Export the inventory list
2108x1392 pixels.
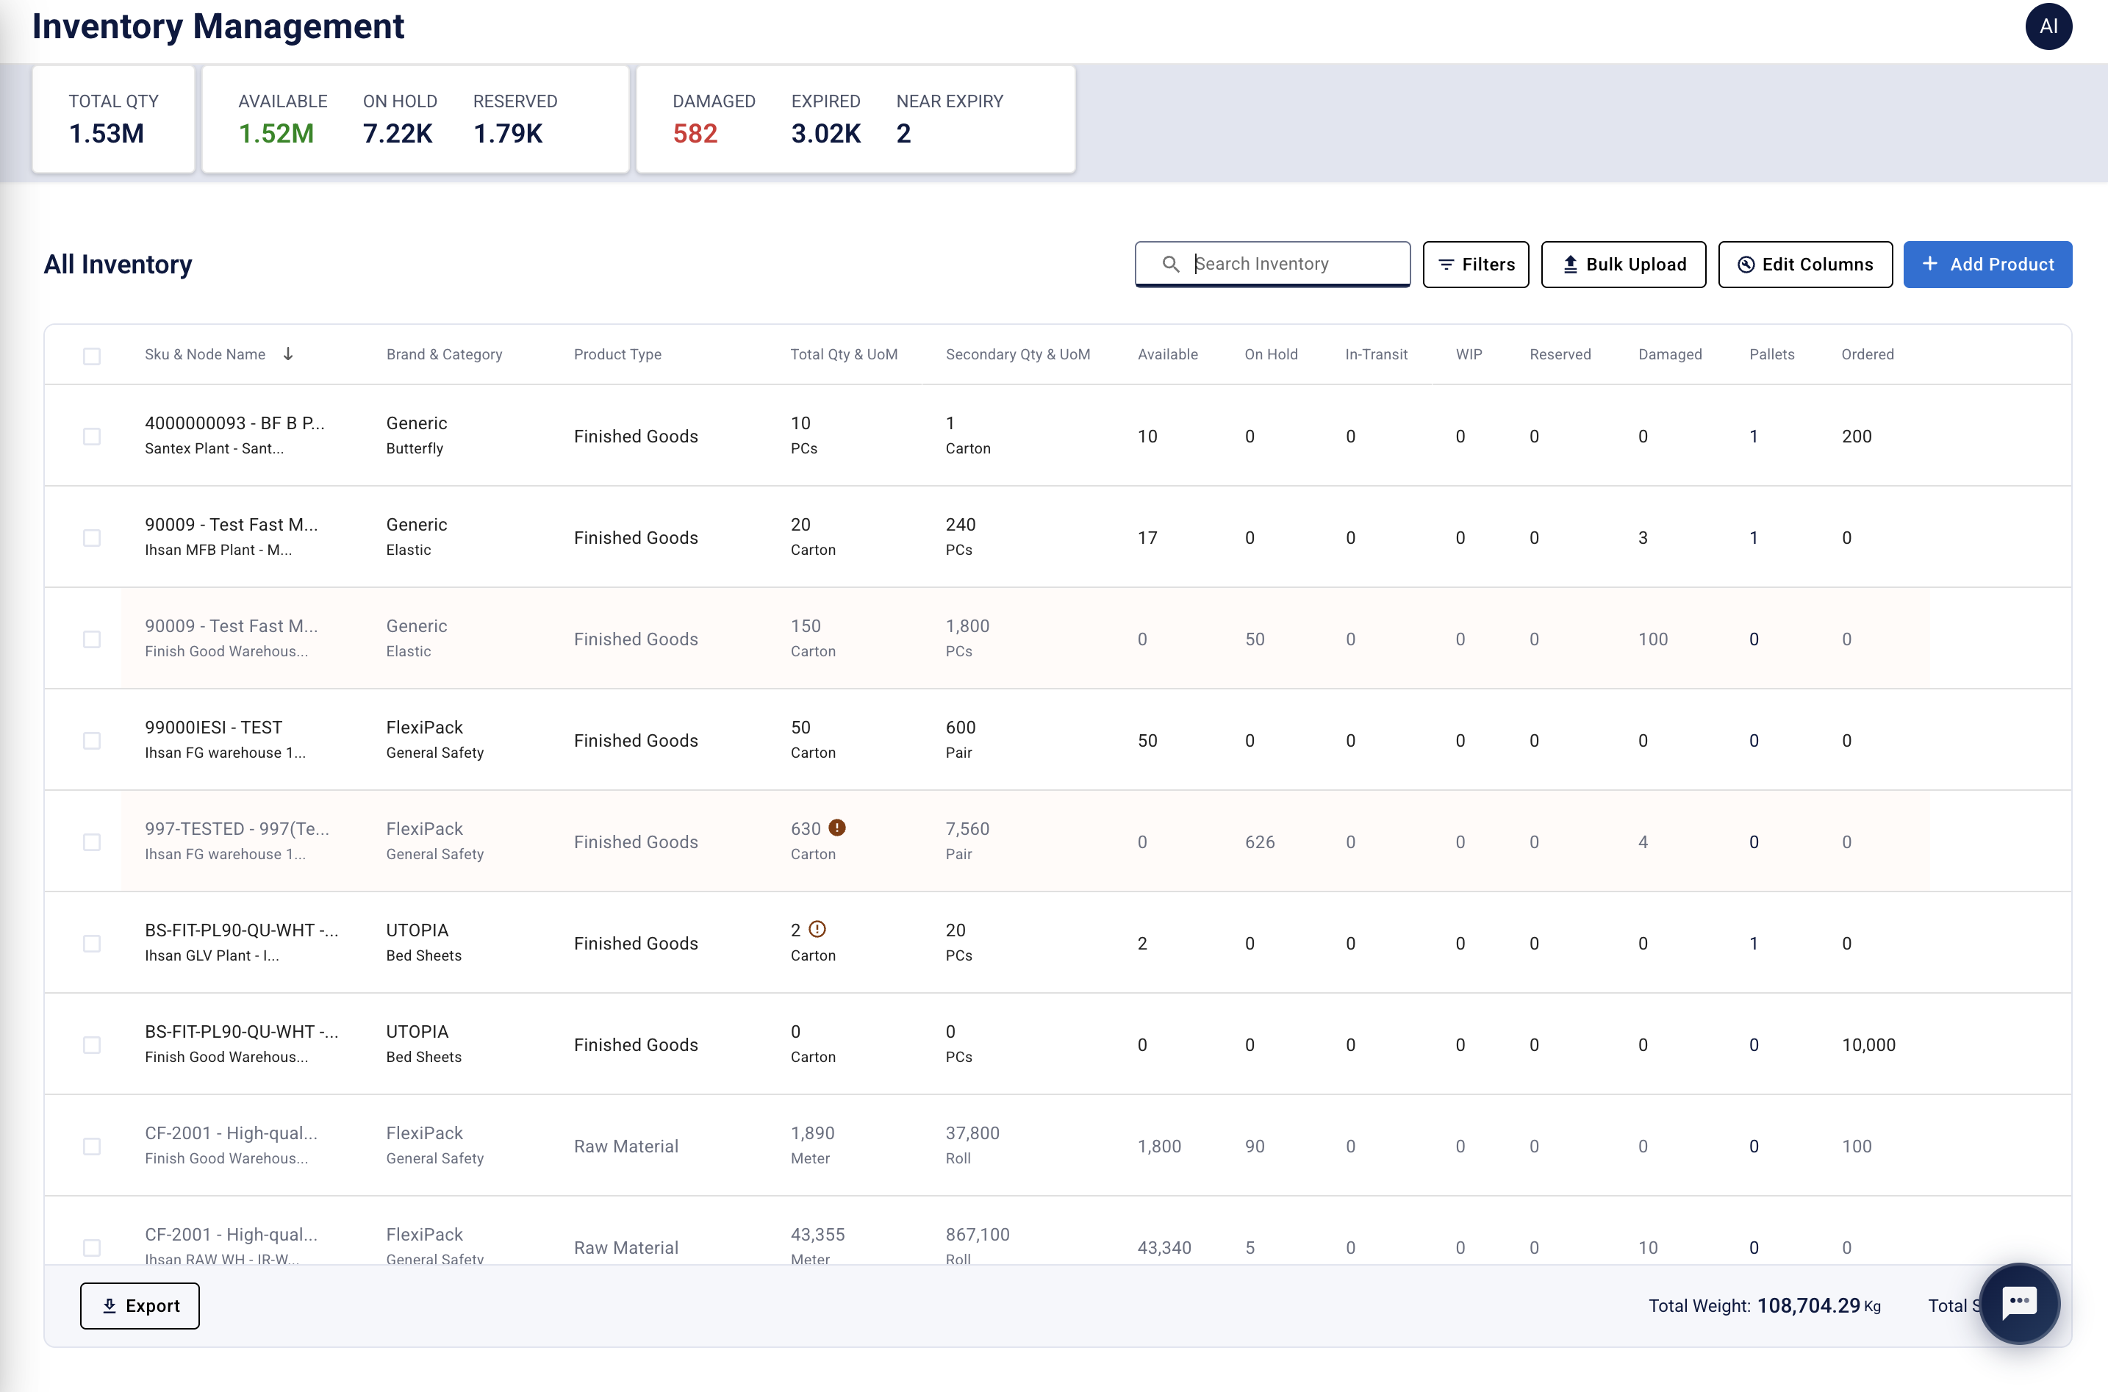pyautogui.click(x=140, y=1305)
